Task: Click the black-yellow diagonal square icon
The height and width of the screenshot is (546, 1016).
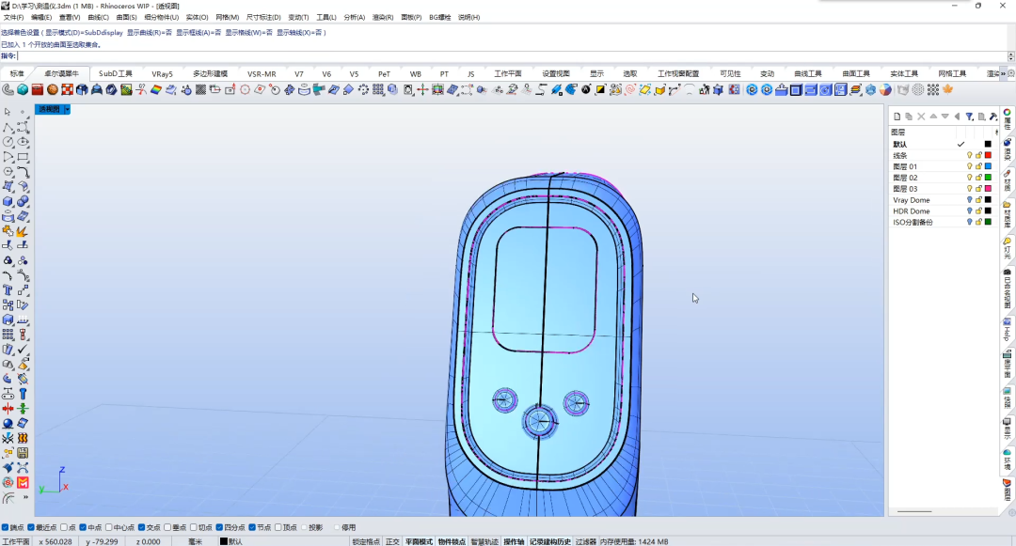Action: pos(600,90)
